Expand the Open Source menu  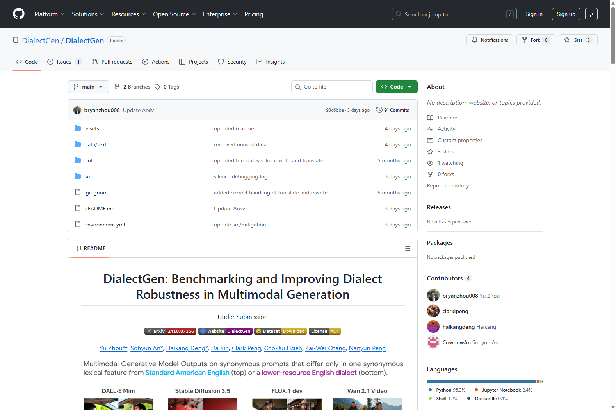(x=174, y=14)
